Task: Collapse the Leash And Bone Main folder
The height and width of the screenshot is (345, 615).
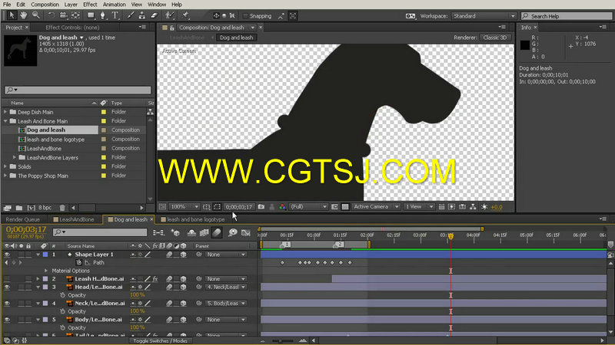Action: pyautogui.click(x=5, y=121)
